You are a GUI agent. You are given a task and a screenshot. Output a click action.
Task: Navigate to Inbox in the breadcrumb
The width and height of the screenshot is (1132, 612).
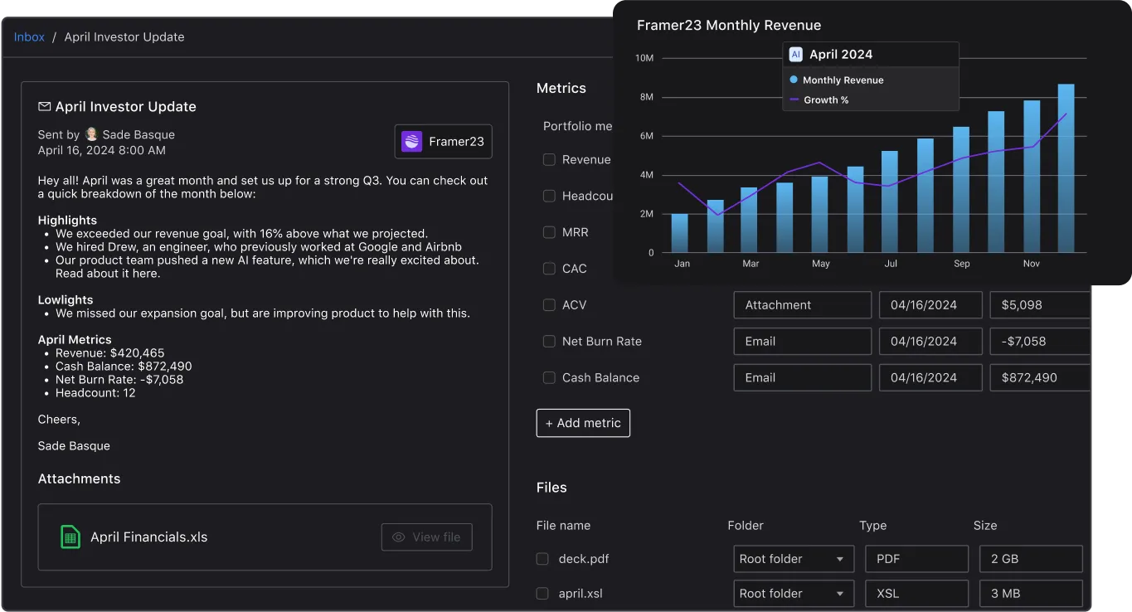pyautogui.click(x=29, y=37)
